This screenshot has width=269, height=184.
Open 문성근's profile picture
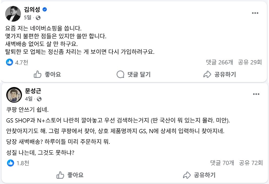pyautogui.click(x=14, y=95)
